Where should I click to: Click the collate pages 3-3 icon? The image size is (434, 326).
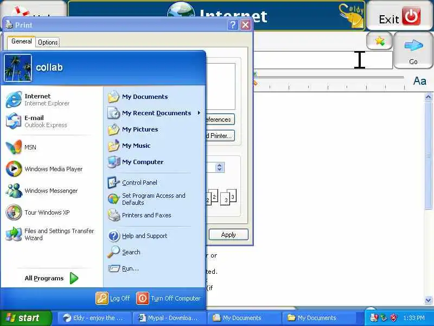click(x=228, y=197)
